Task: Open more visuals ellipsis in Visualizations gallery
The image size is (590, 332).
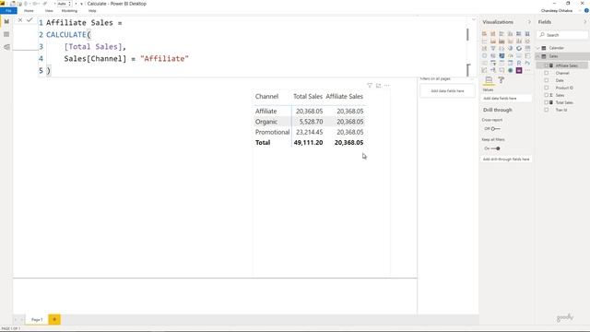Action: tap(527, 70)
